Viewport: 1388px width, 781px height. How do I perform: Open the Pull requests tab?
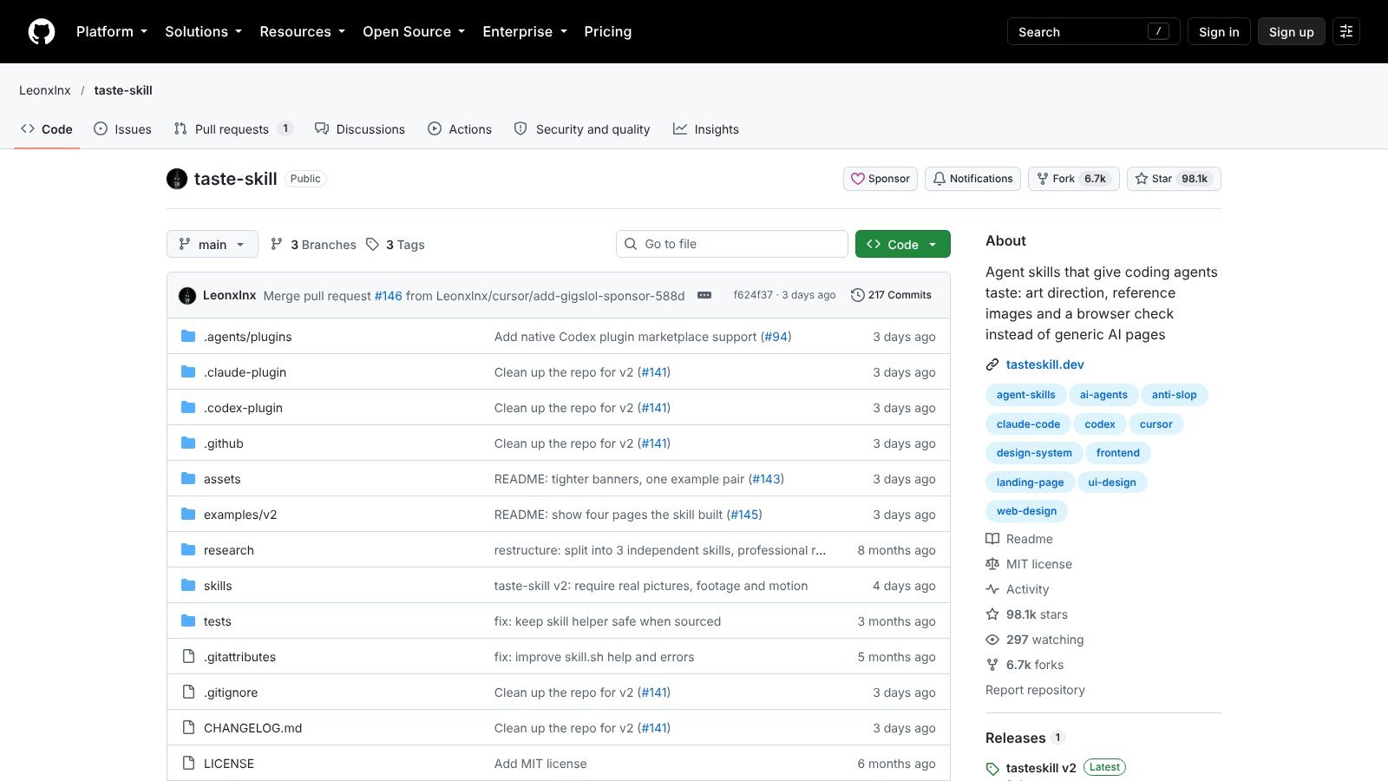click(x=233, y=128)
